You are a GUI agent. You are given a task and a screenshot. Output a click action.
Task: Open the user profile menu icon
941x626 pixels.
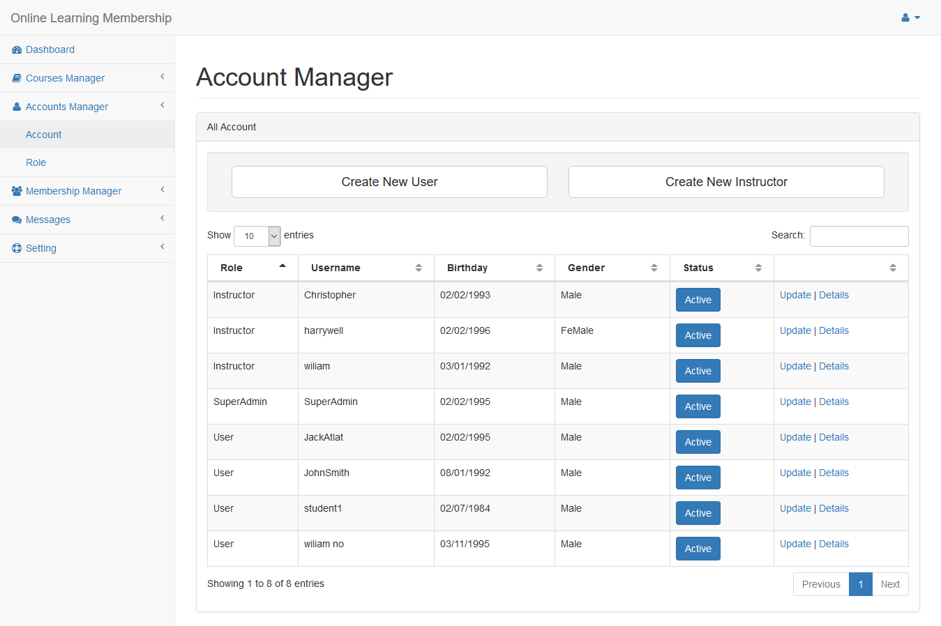pyautogui.click(x=910, y=18)
